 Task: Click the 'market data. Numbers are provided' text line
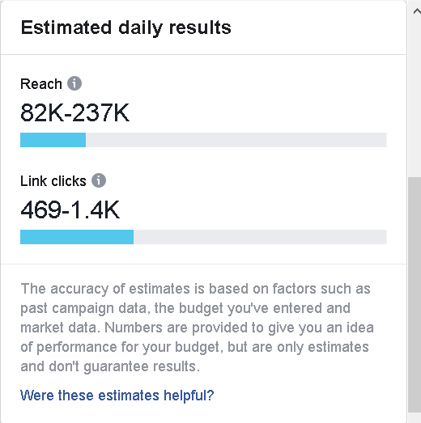(197, 328)
